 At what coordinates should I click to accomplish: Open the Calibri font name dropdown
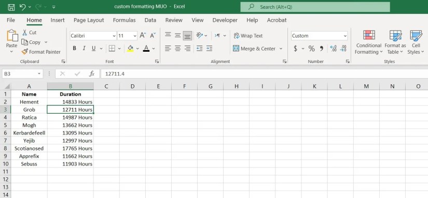[114, 36]
